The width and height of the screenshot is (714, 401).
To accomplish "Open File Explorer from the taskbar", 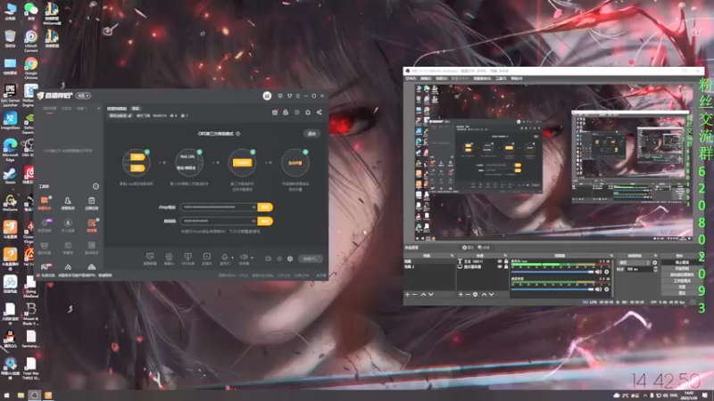I will (21, 395).
